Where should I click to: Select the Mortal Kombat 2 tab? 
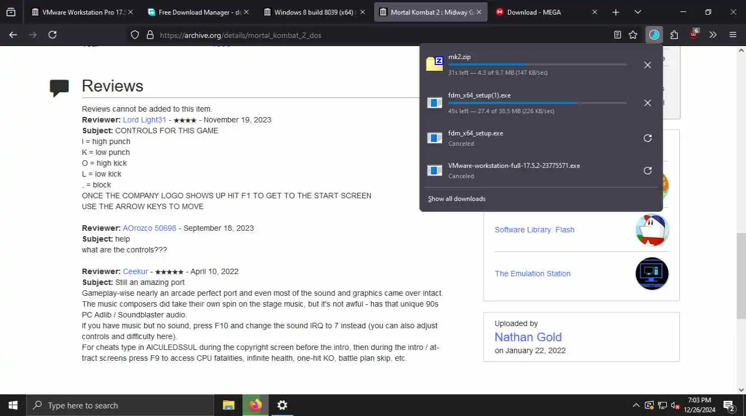click(430, 12)
